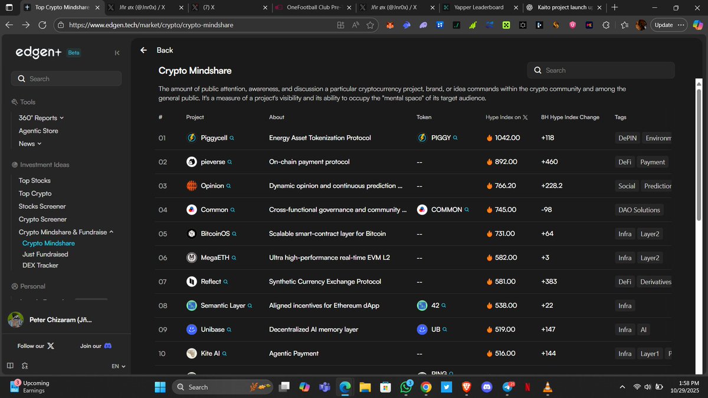Open the MetaMask fox extension
This screenshot has width=708, height=398.
pyautogui.click(x=390, y=25)
